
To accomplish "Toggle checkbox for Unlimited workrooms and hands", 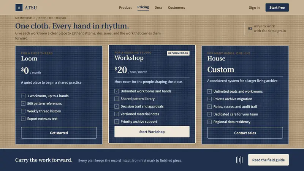I will (x=117, y=91).
